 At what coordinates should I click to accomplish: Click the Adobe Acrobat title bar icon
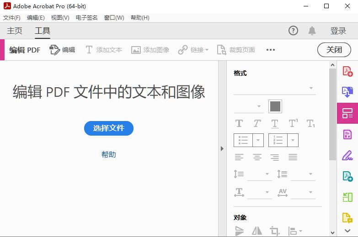click(x=7, y=6)
